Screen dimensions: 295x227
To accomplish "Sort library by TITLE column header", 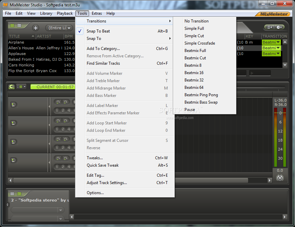I will [x=22, y=36].
